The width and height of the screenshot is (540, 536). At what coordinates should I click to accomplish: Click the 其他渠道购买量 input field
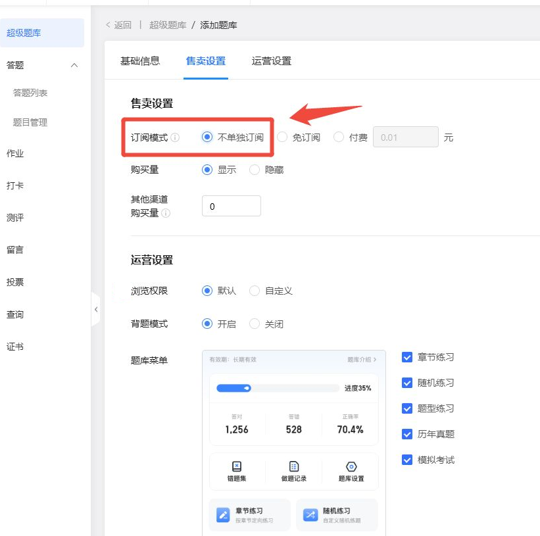click(x=232, y=207)
